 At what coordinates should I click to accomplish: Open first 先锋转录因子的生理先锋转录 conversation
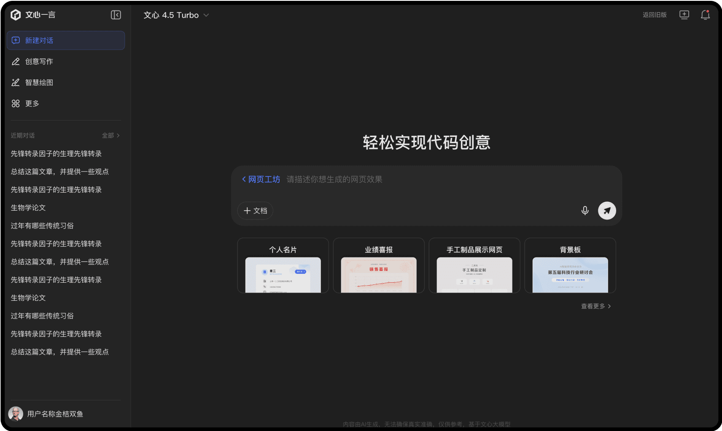click(x=56, y=154)
